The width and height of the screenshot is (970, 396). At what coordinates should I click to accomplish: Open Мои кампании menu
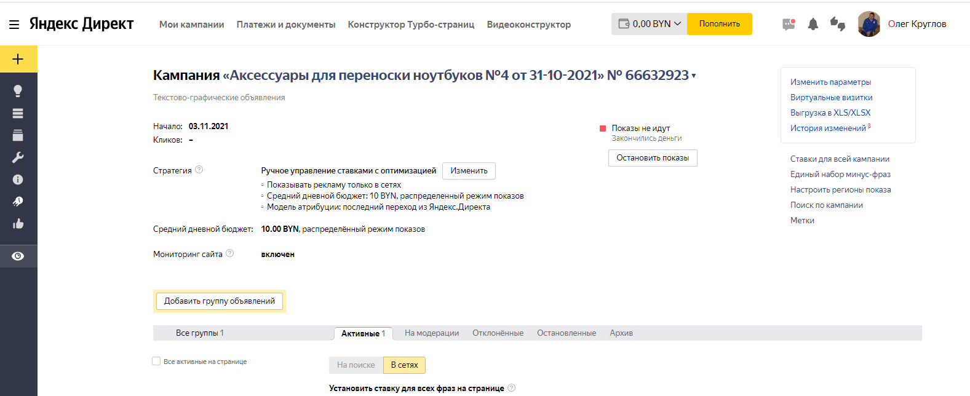point(192,25)
